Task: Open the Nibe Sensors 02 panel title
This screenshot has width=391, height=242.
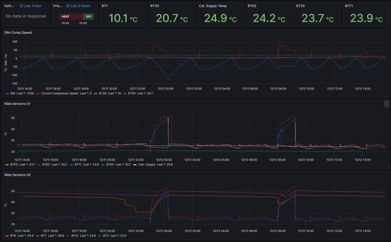Action: point(18,175)
